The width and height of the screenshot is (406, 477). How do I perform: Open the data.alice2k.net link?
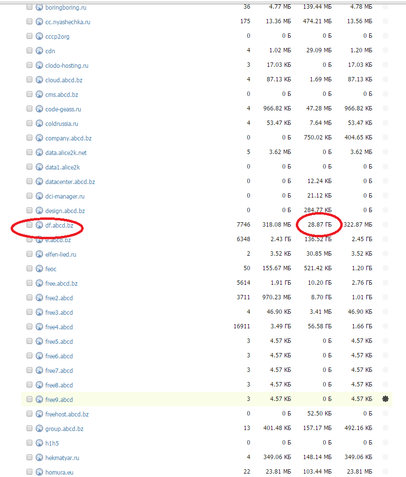click(66, 153)
